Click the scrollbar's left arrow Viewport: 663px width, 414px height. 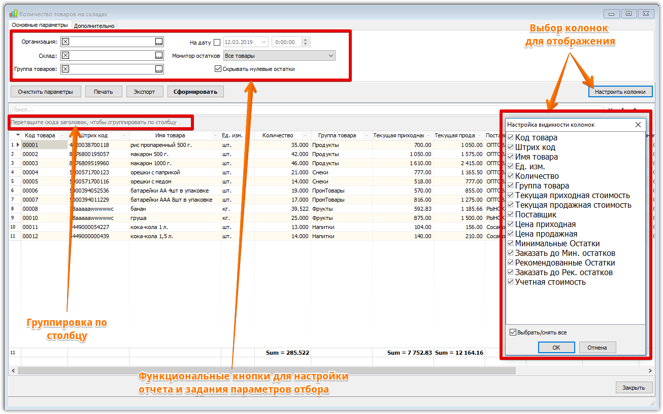point(13,371)
